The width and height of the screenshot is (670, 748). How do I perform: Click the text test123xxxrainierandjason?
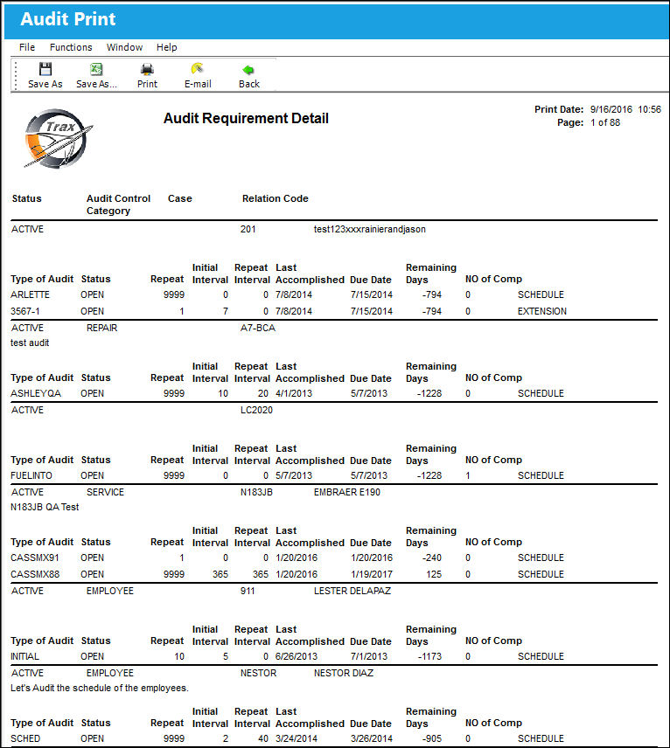click(x=370, y=229)
